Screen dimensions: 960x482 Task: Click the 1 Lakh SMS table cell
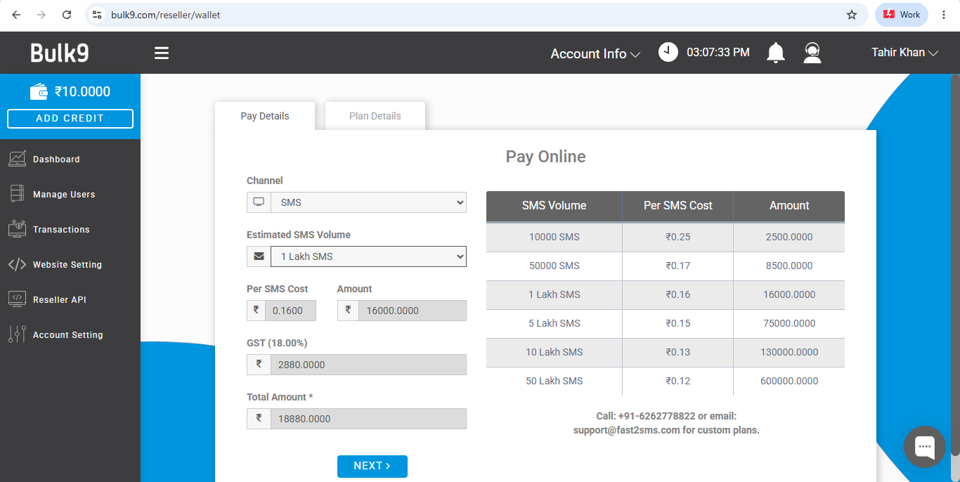[x=554, y=295]
